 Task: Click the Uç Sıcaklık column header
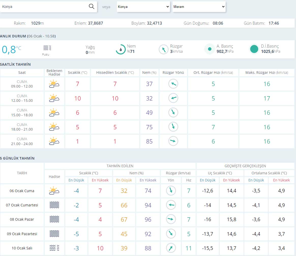tap(220, 173)
